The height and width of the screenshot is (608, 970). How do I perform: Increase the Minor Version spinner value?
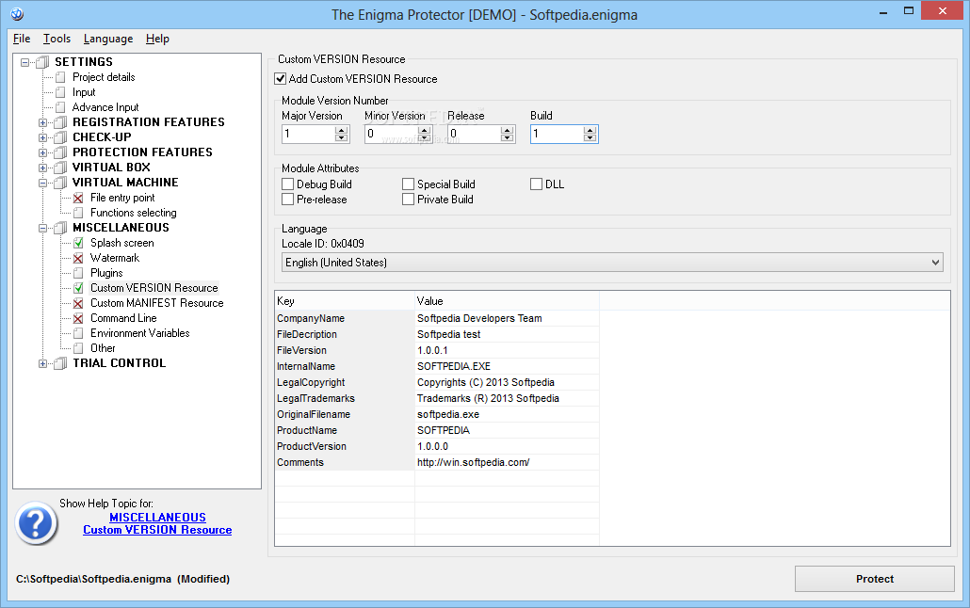tap(425, 130)
